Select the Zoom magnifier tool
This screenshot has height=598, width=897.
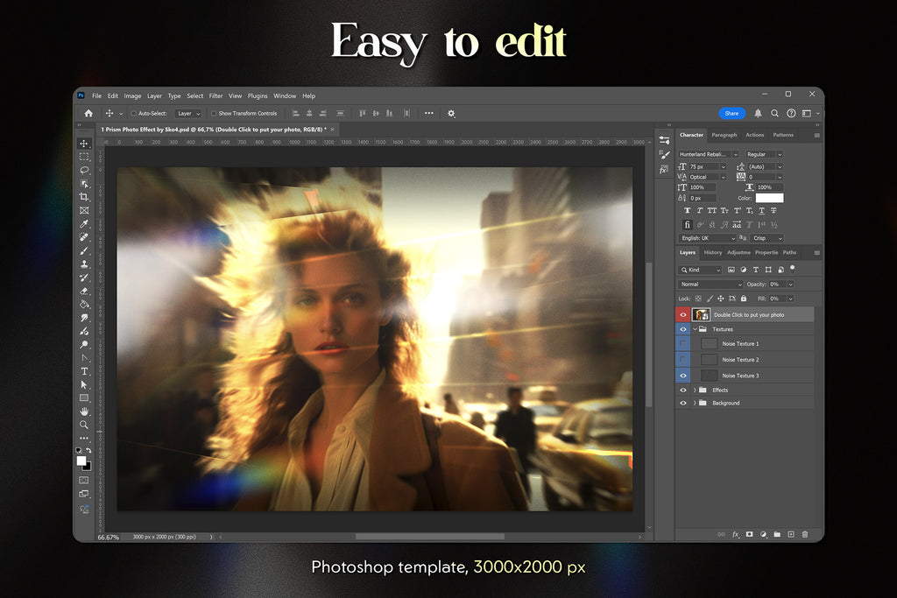pyautogui.click(x=84, y=425)
